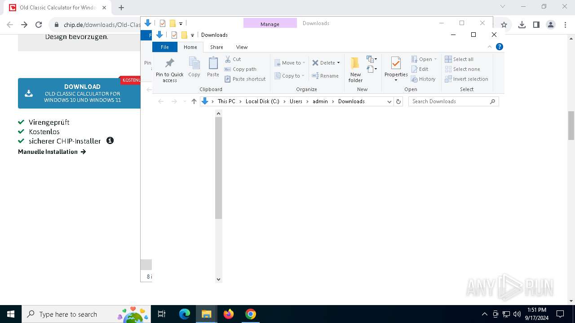Reload the chip.de page in Chrome
This screenshot has height=323, width=575.
pos(39,25)
